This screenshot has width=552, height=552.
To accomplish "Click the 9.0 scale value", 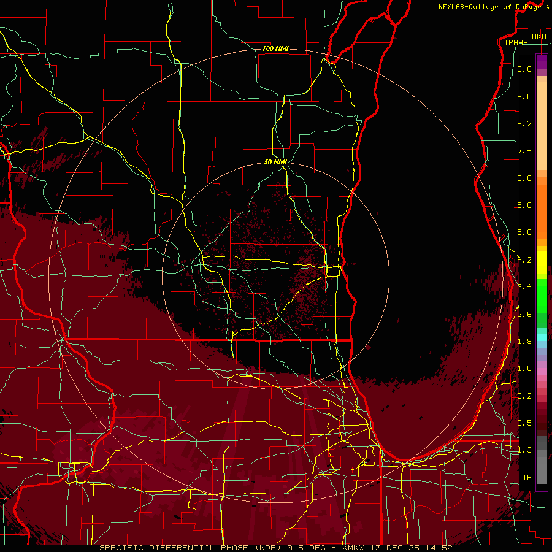I will (524, 97).
